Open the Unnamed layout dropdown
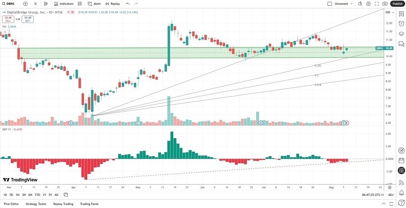406x208 pixels. point(344,4)
